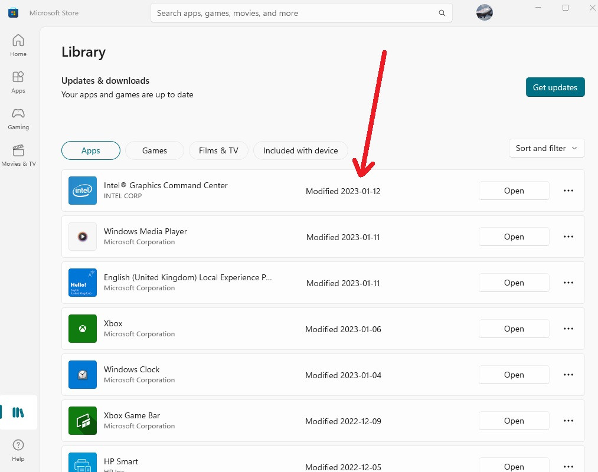Screen dimensions: 598x472
Task: Click 'Modified 2023-01-06' date text
Action: [343, 329]
